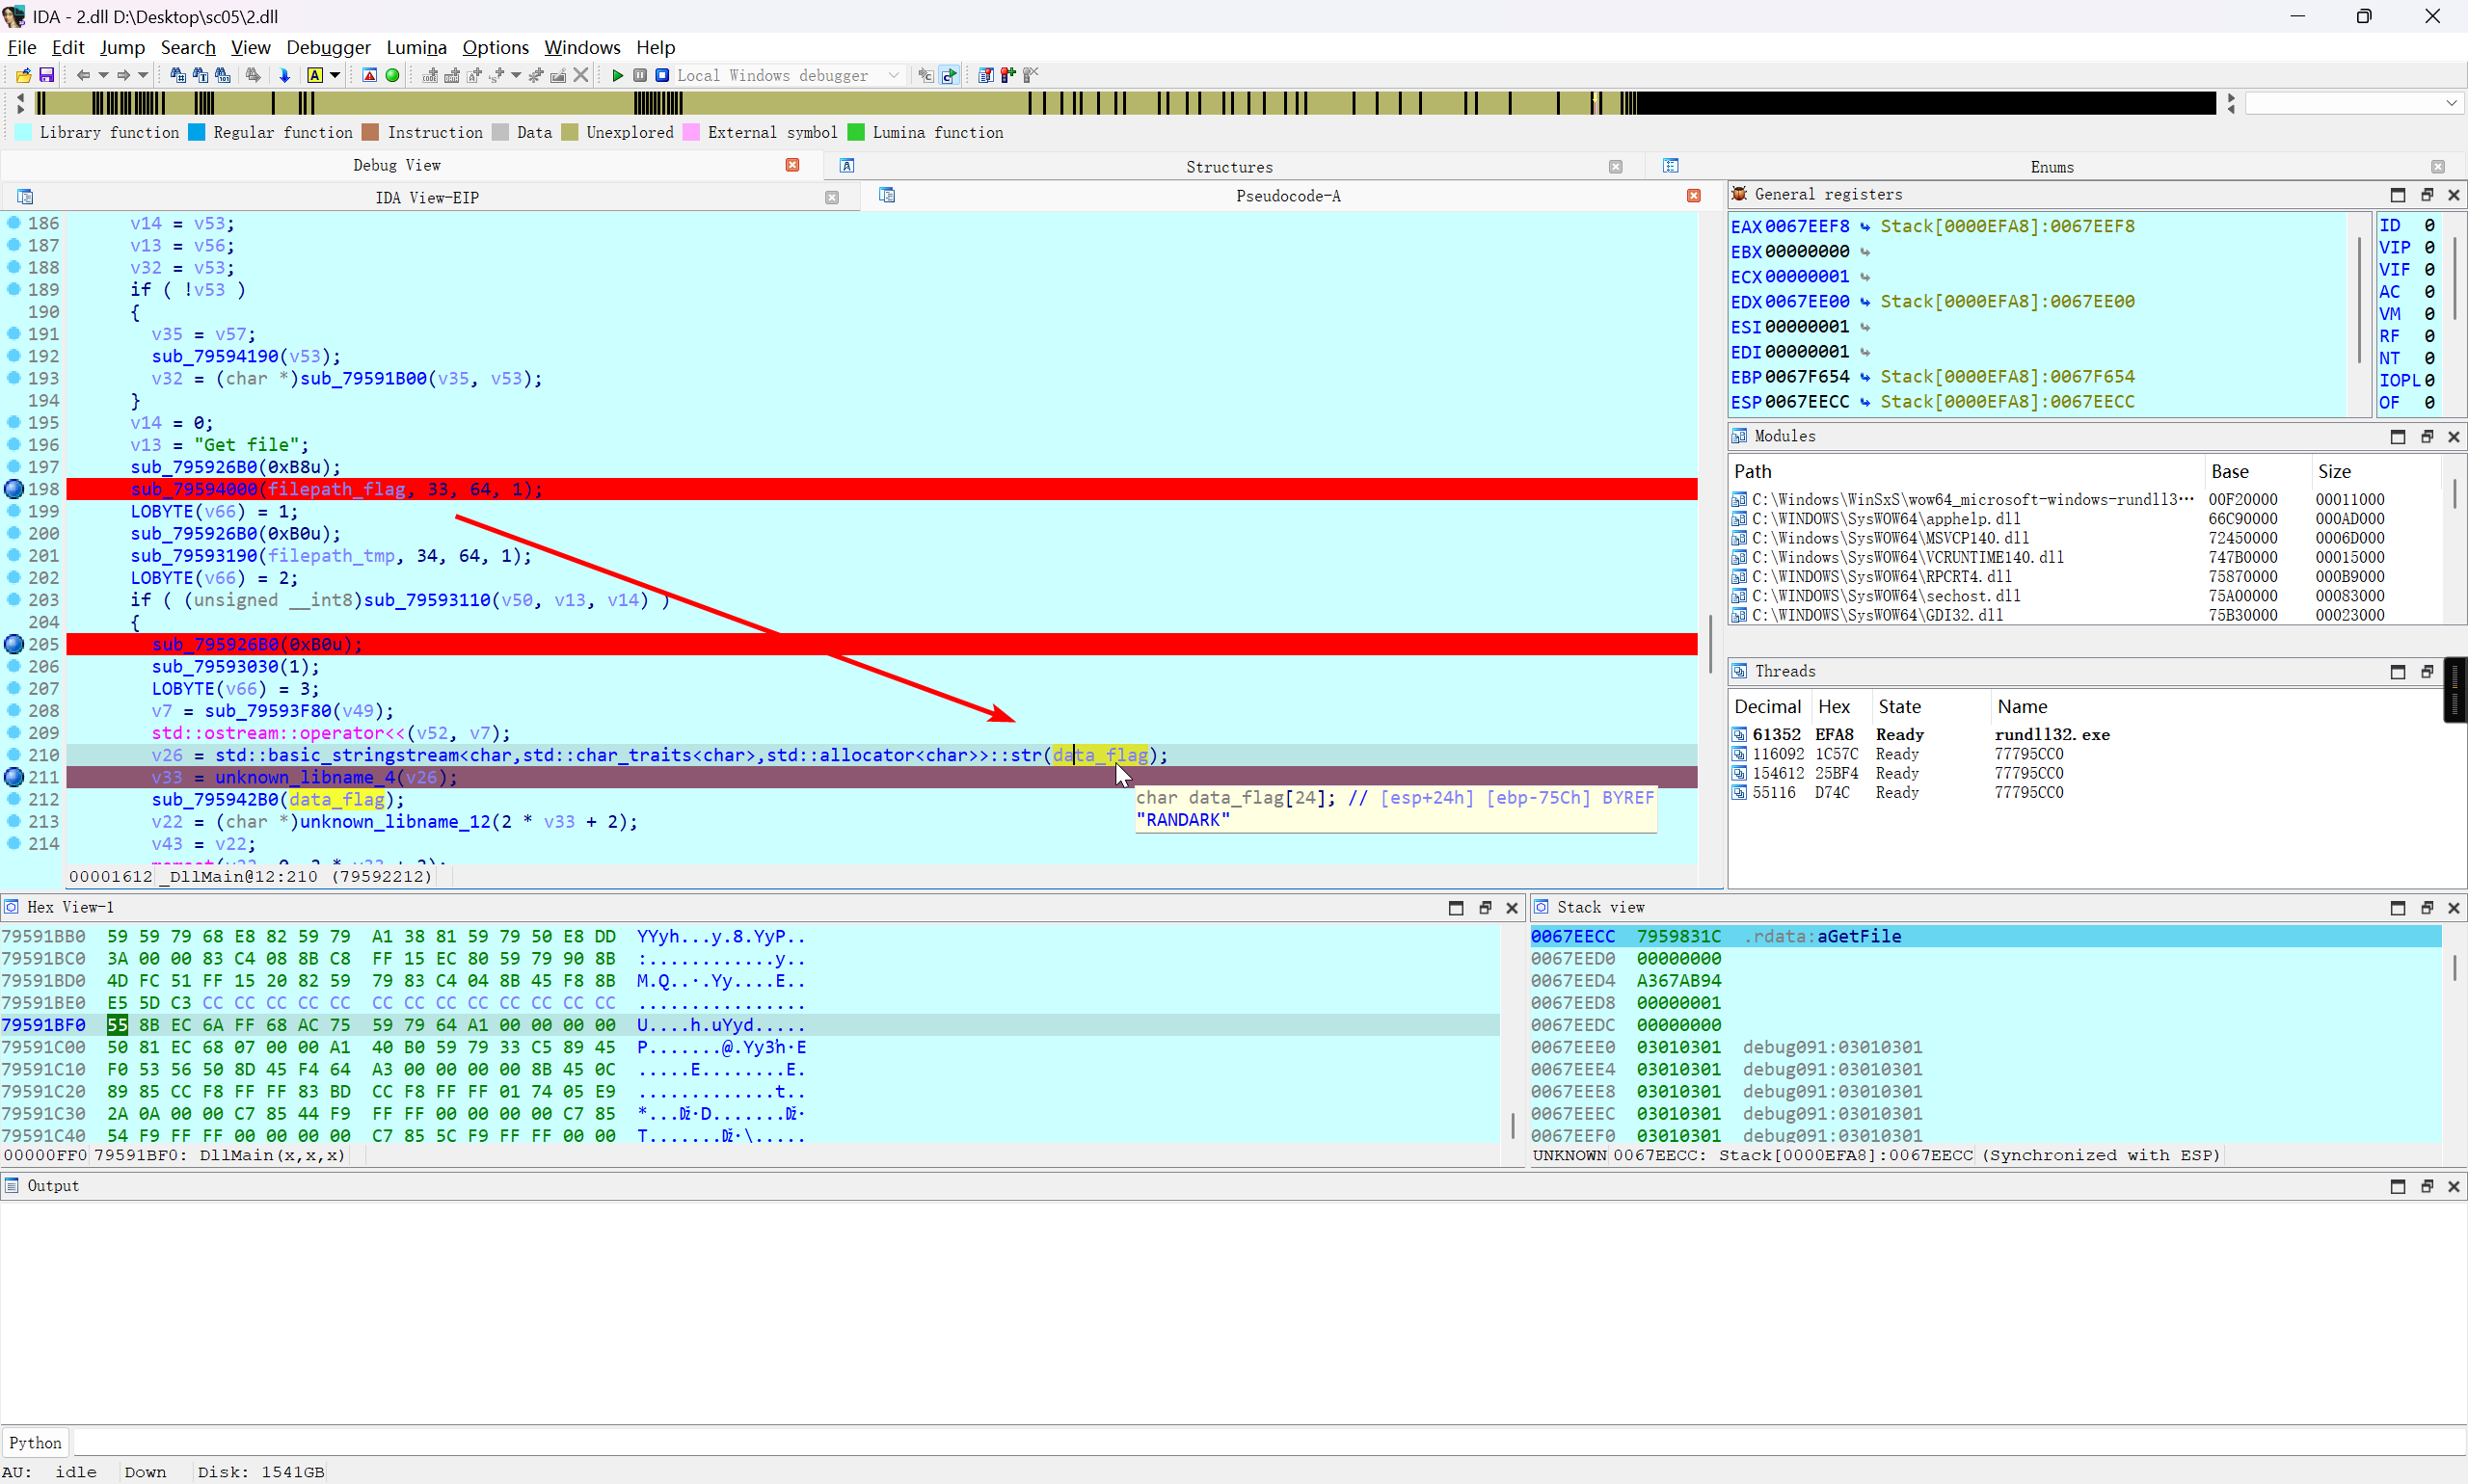
Task: Set a breakpoint at line 186 dot
Action: click(14, 222)
